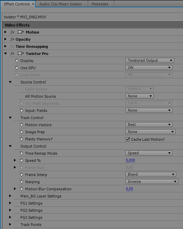Screen dimensions: 183x229
Task: Toggle the fx switch for Opacity effect
Action: (13, 39)
